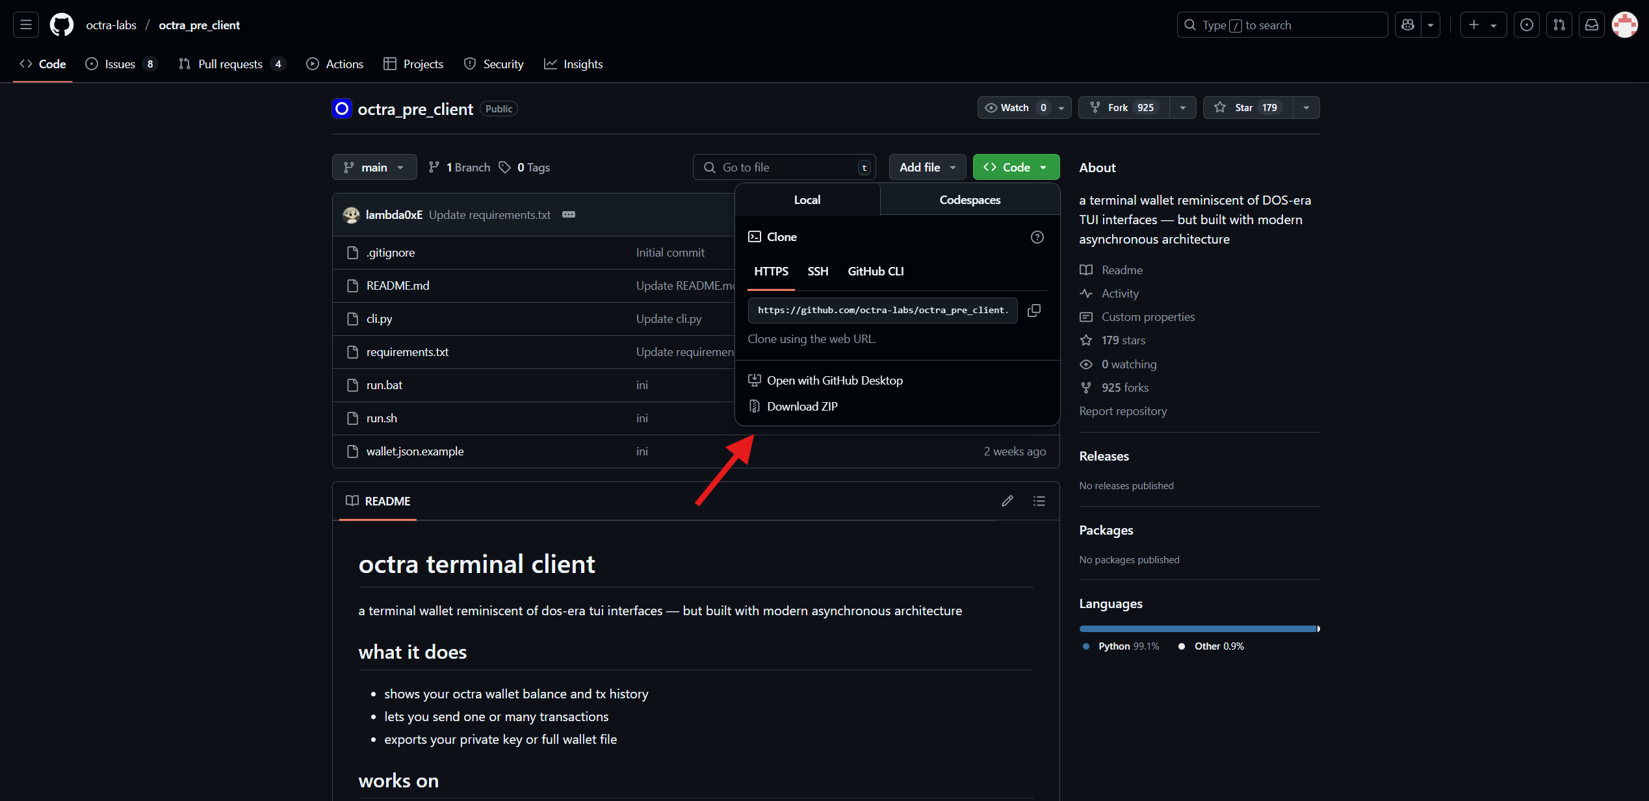Open the run.bat file
Screen dimensions: 1649x801
384,385
